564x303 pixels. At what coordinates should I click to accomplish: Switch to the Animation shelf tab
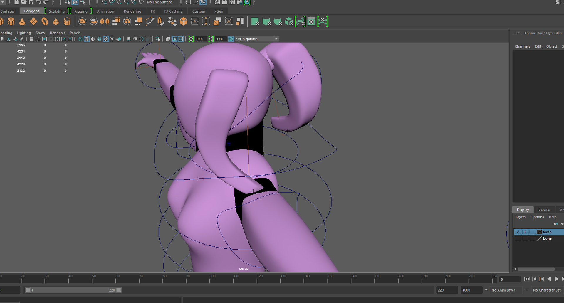(105, 11)
